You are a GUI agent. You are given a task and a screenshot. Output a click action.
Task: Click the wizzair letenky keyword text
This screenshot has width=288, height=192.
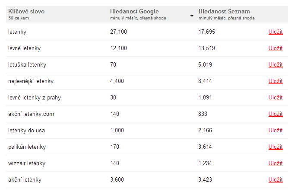27,163
